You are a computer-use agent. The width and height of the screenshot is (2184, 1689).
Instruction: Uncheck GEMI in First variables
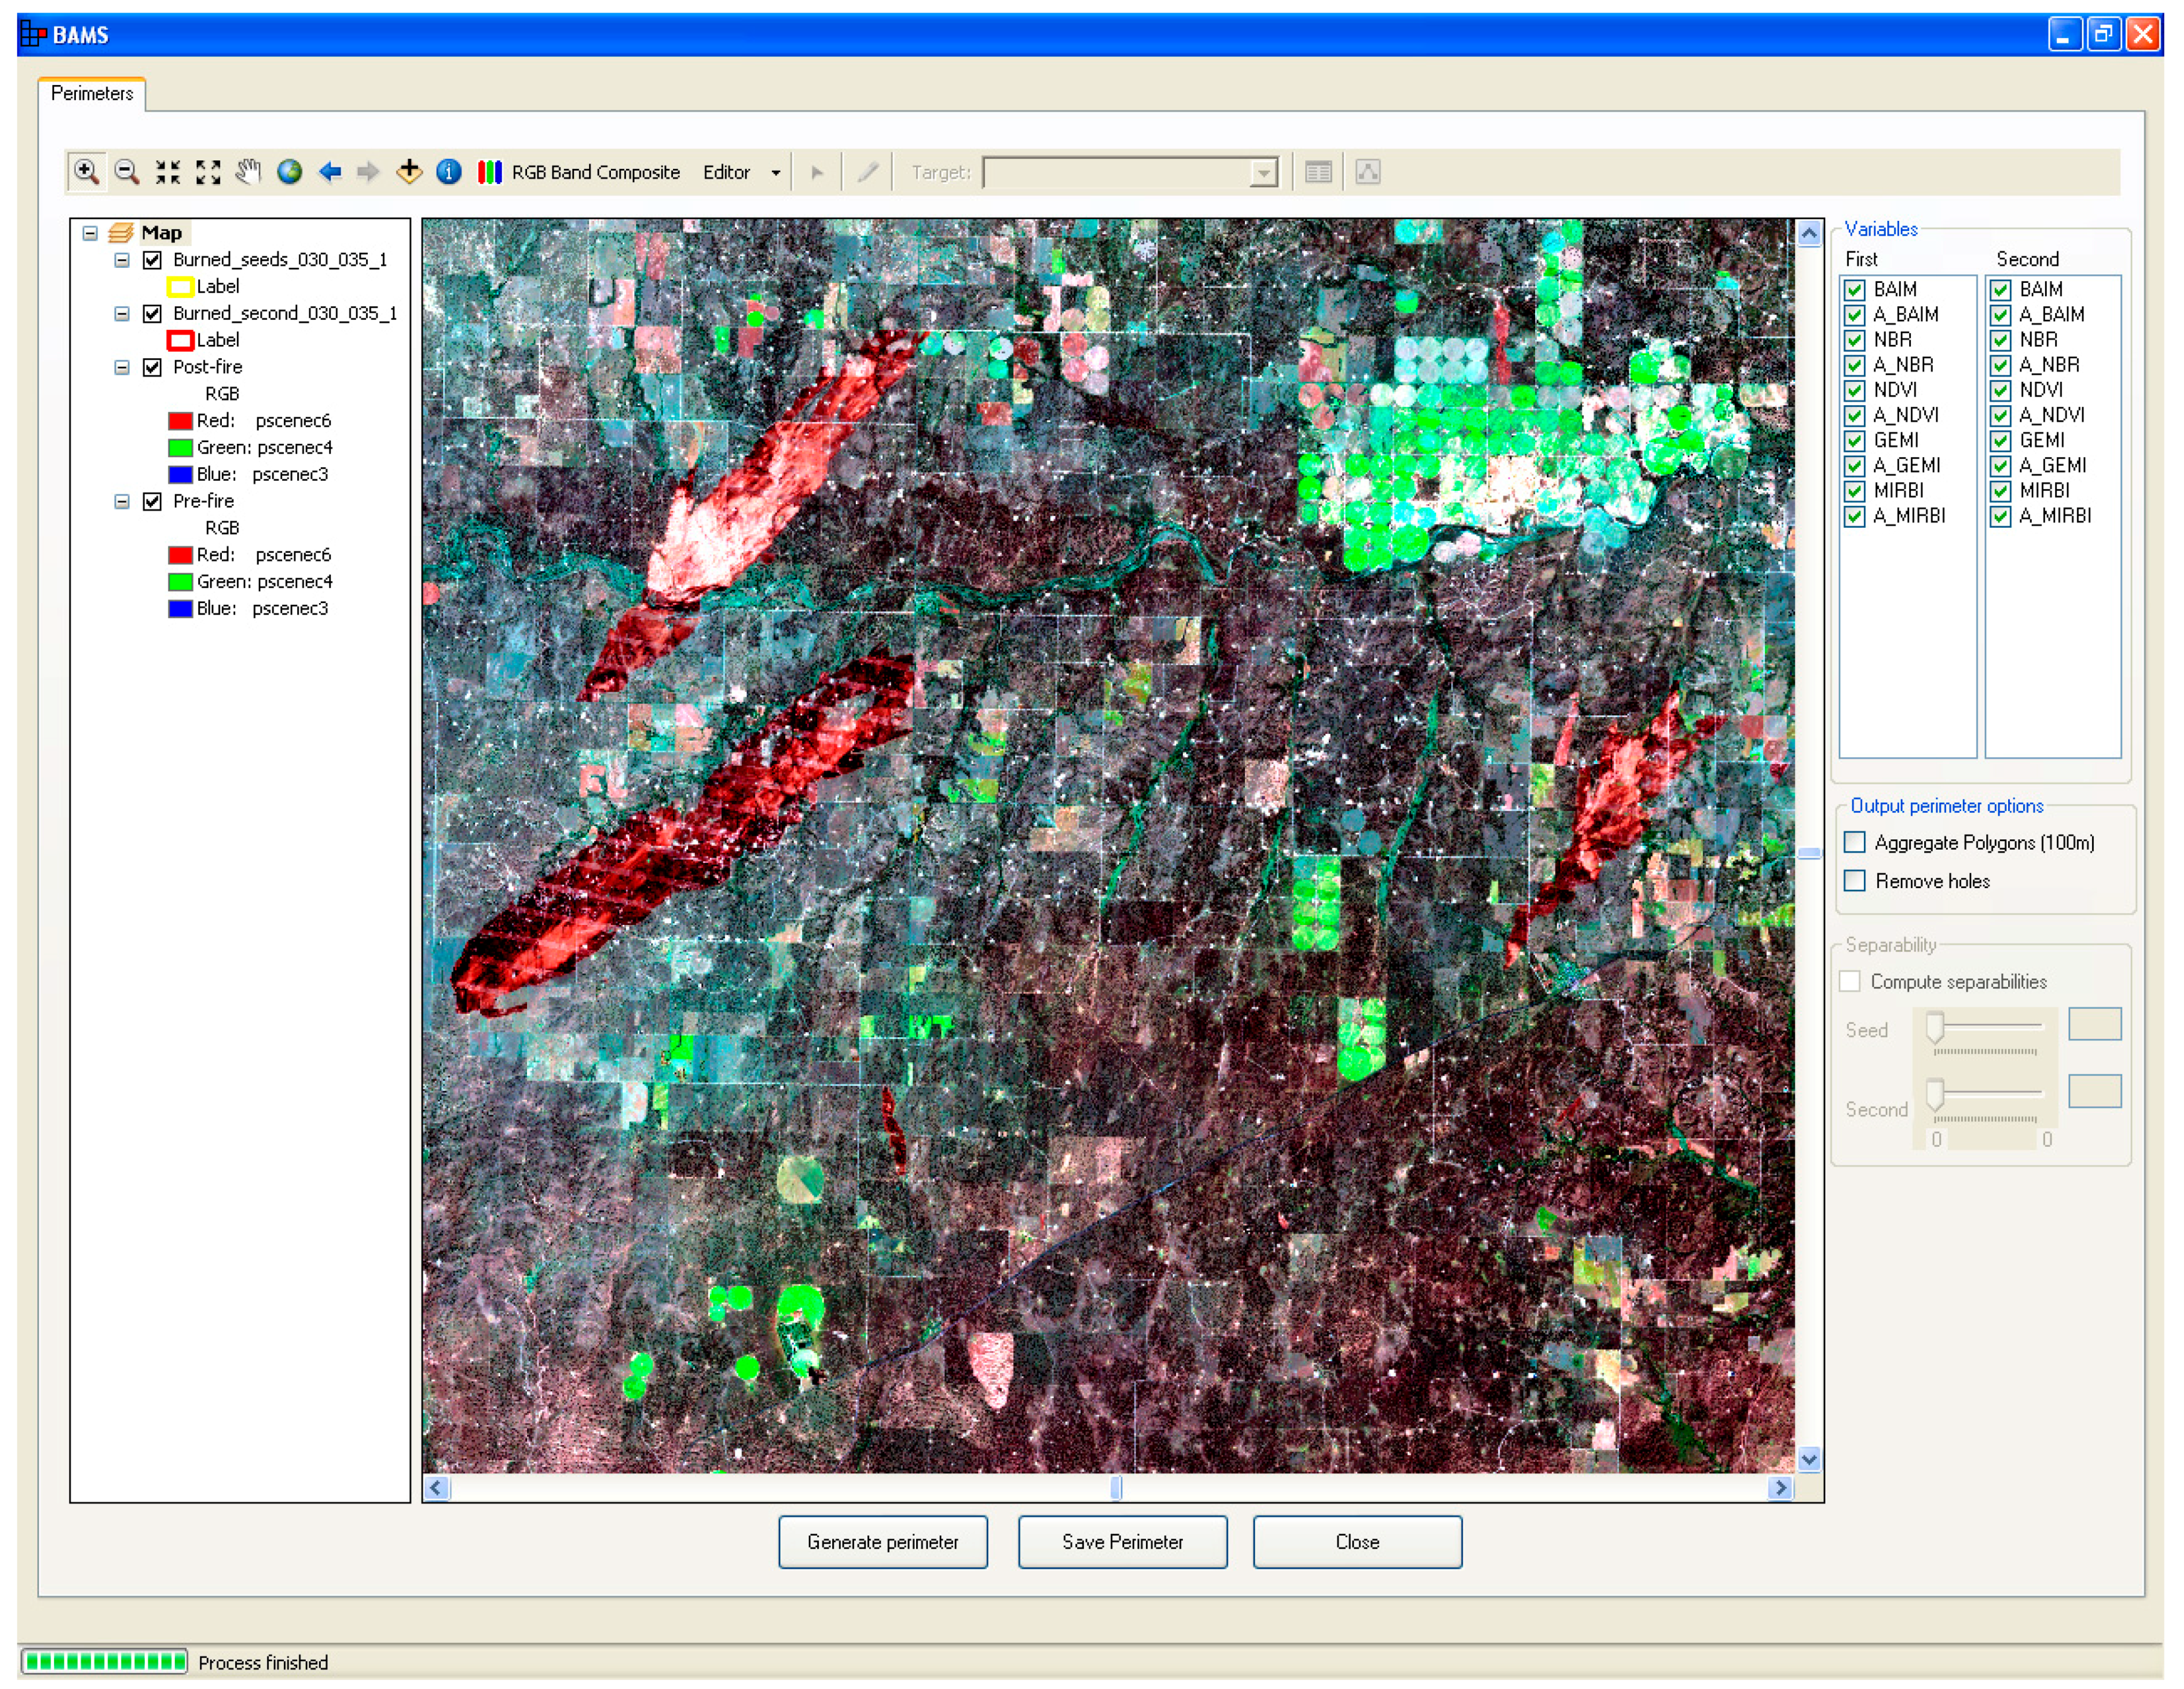[x=1855, y=441]
